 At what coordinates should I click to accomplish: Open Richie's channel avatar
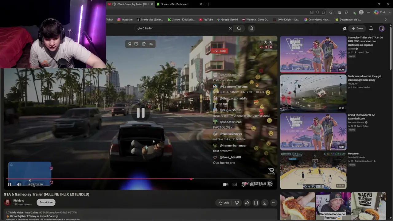[7, 202]
